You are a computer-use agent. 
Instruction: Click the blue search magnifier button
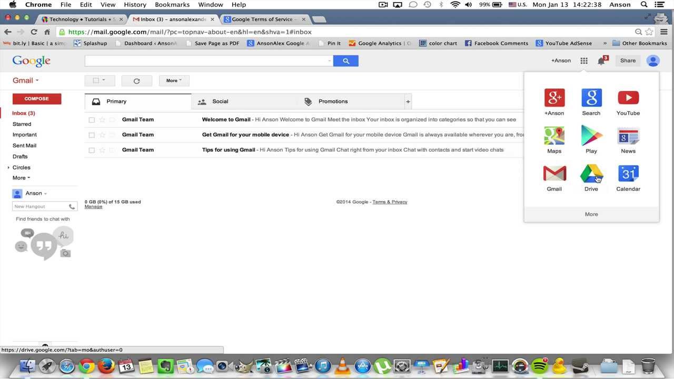click(x=346, y=61)
